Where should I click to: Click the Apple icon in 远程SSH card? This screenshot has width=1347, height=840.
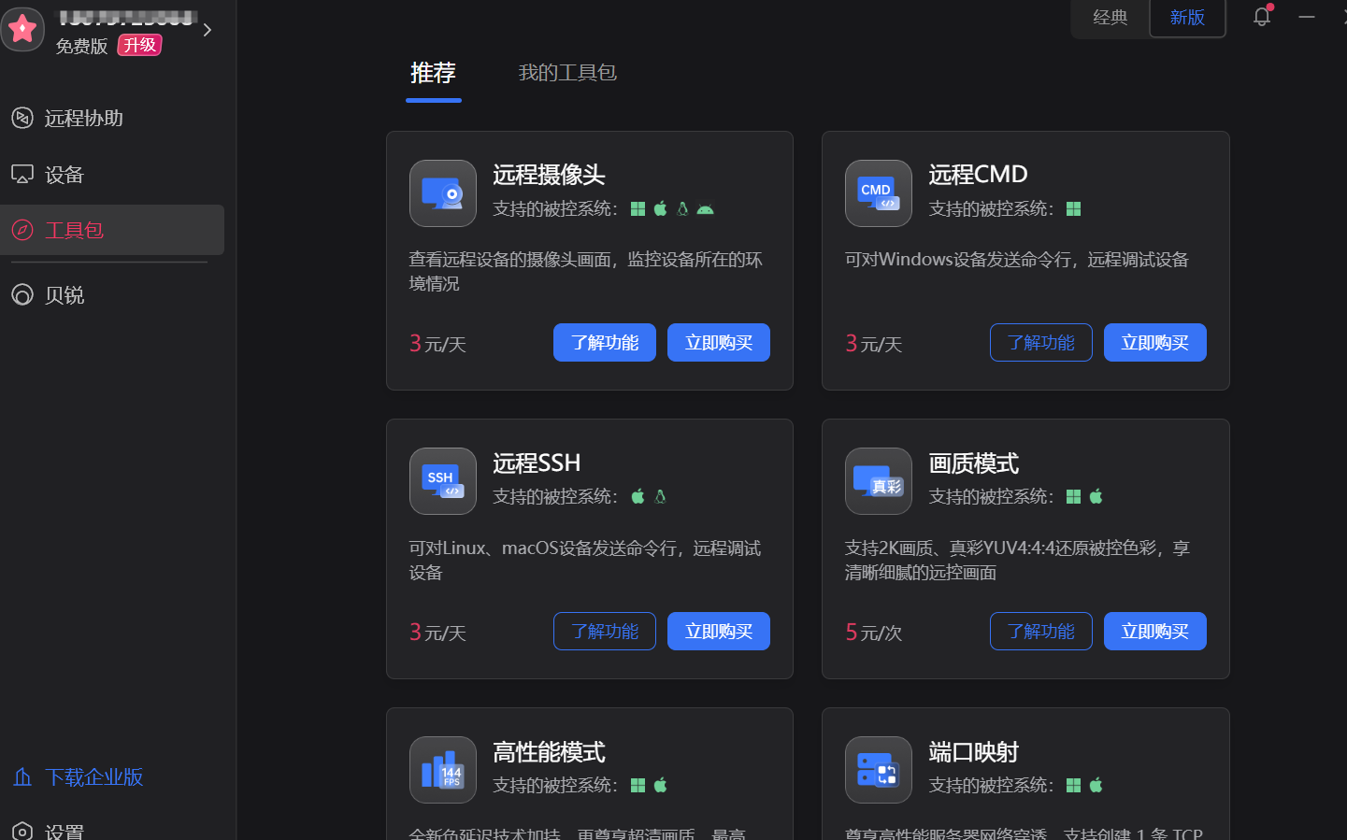coord(638,496)
